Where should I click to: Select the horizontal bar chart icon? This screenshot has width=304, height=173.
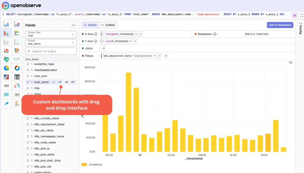17,33
